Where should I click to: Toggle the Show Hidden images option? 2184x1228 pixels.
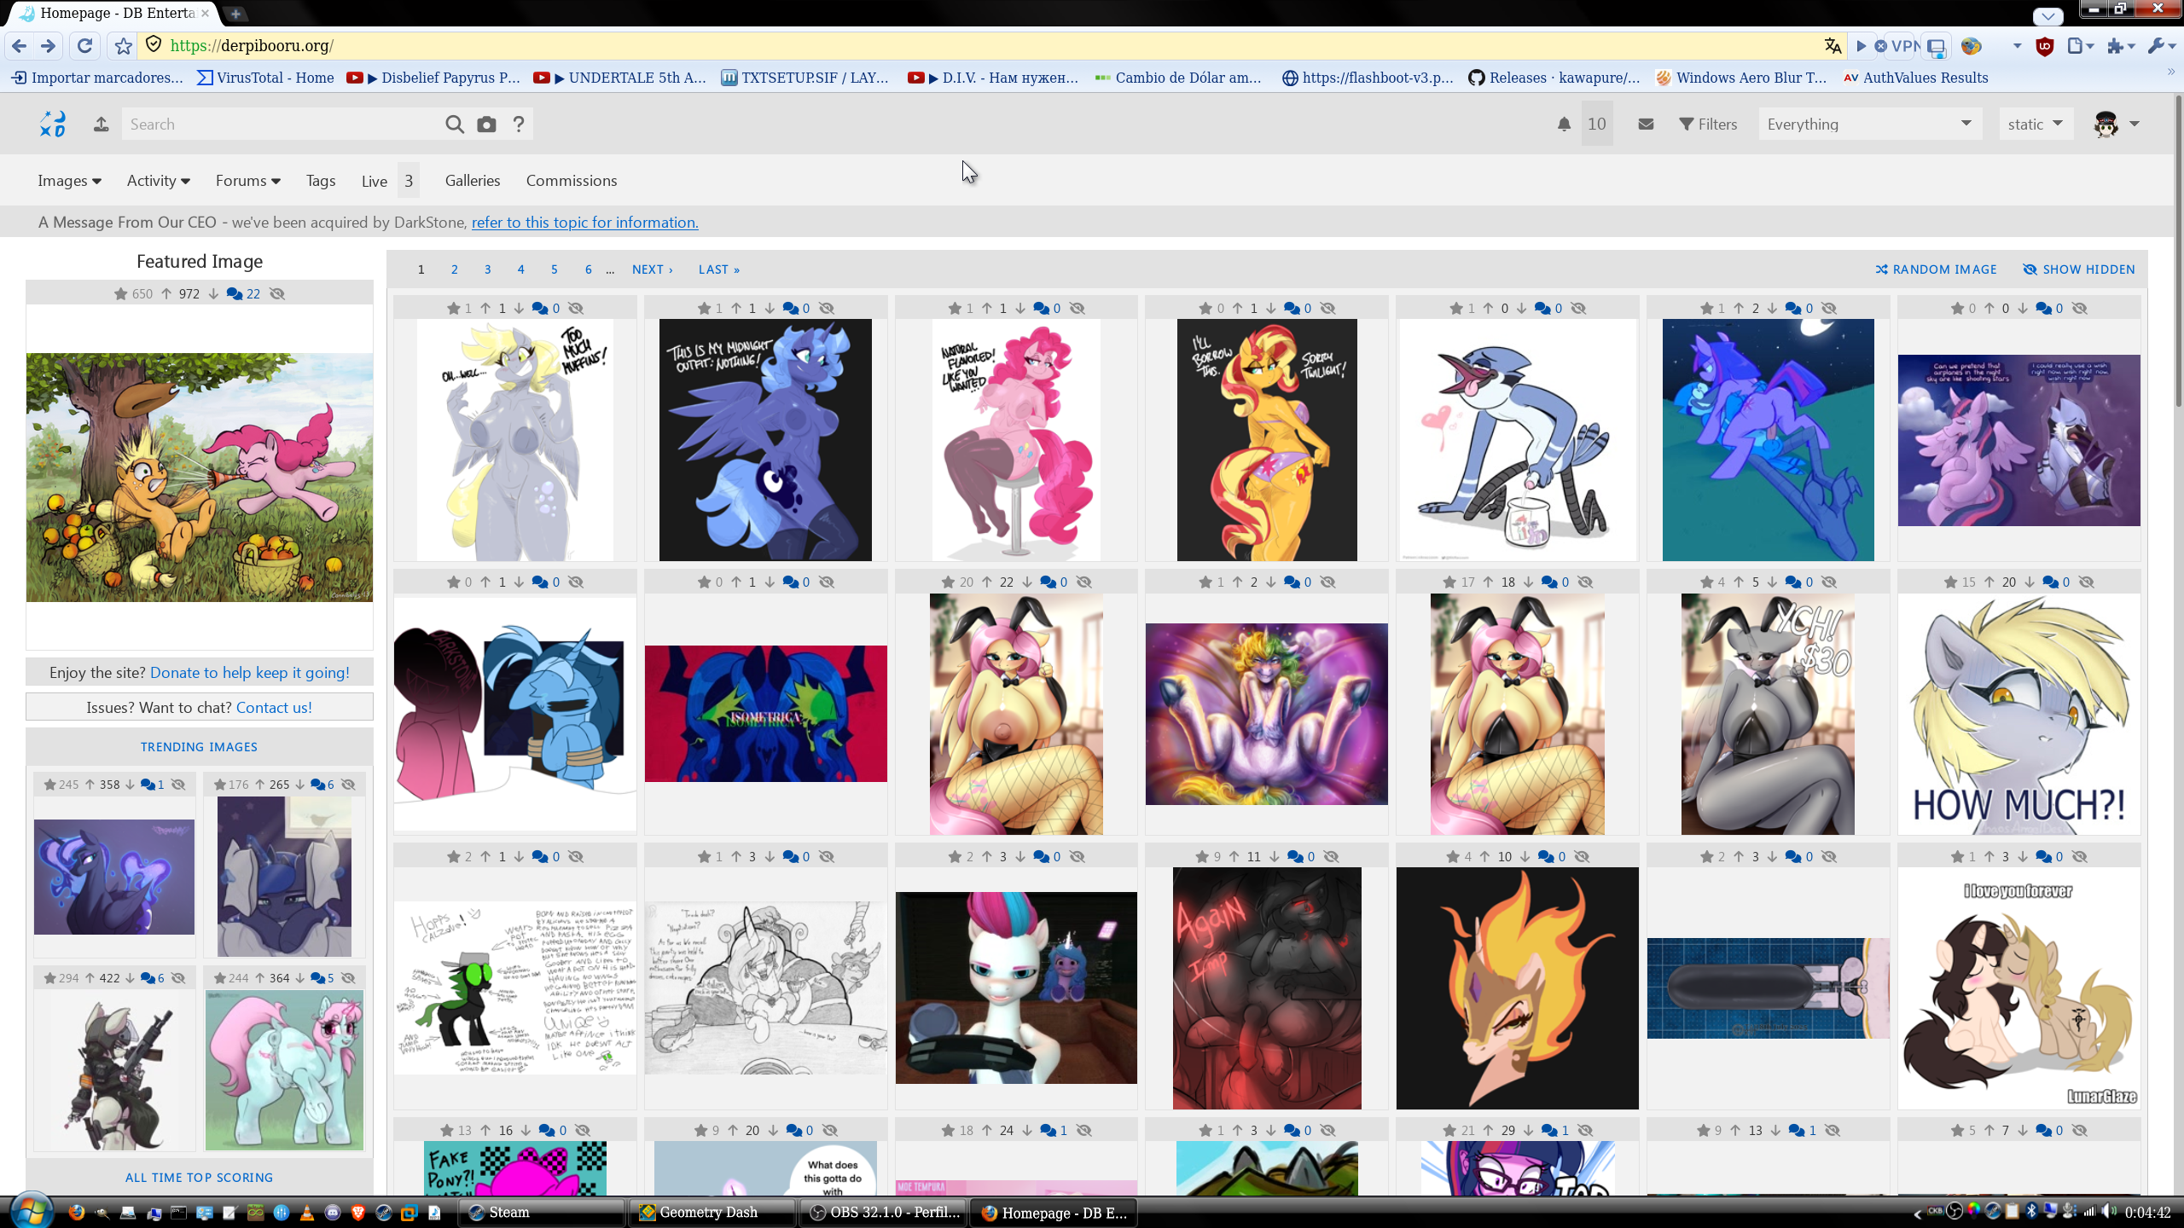[x=2079, y=269]
